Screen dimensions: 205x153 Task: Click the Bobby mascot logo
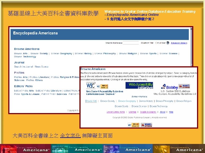pyautogui.click(x=170, y=87)
